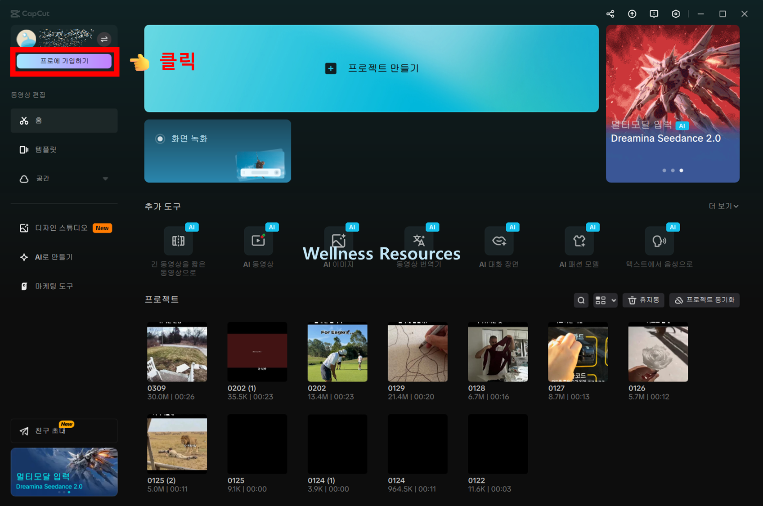Expand the 공간 dropdown arrow
This screenshot has width=763, height=506.
[105, 179]
